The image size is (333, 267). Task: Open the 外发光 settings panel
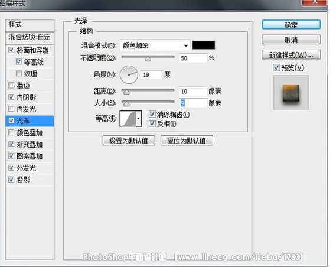[x=27, y=168]
